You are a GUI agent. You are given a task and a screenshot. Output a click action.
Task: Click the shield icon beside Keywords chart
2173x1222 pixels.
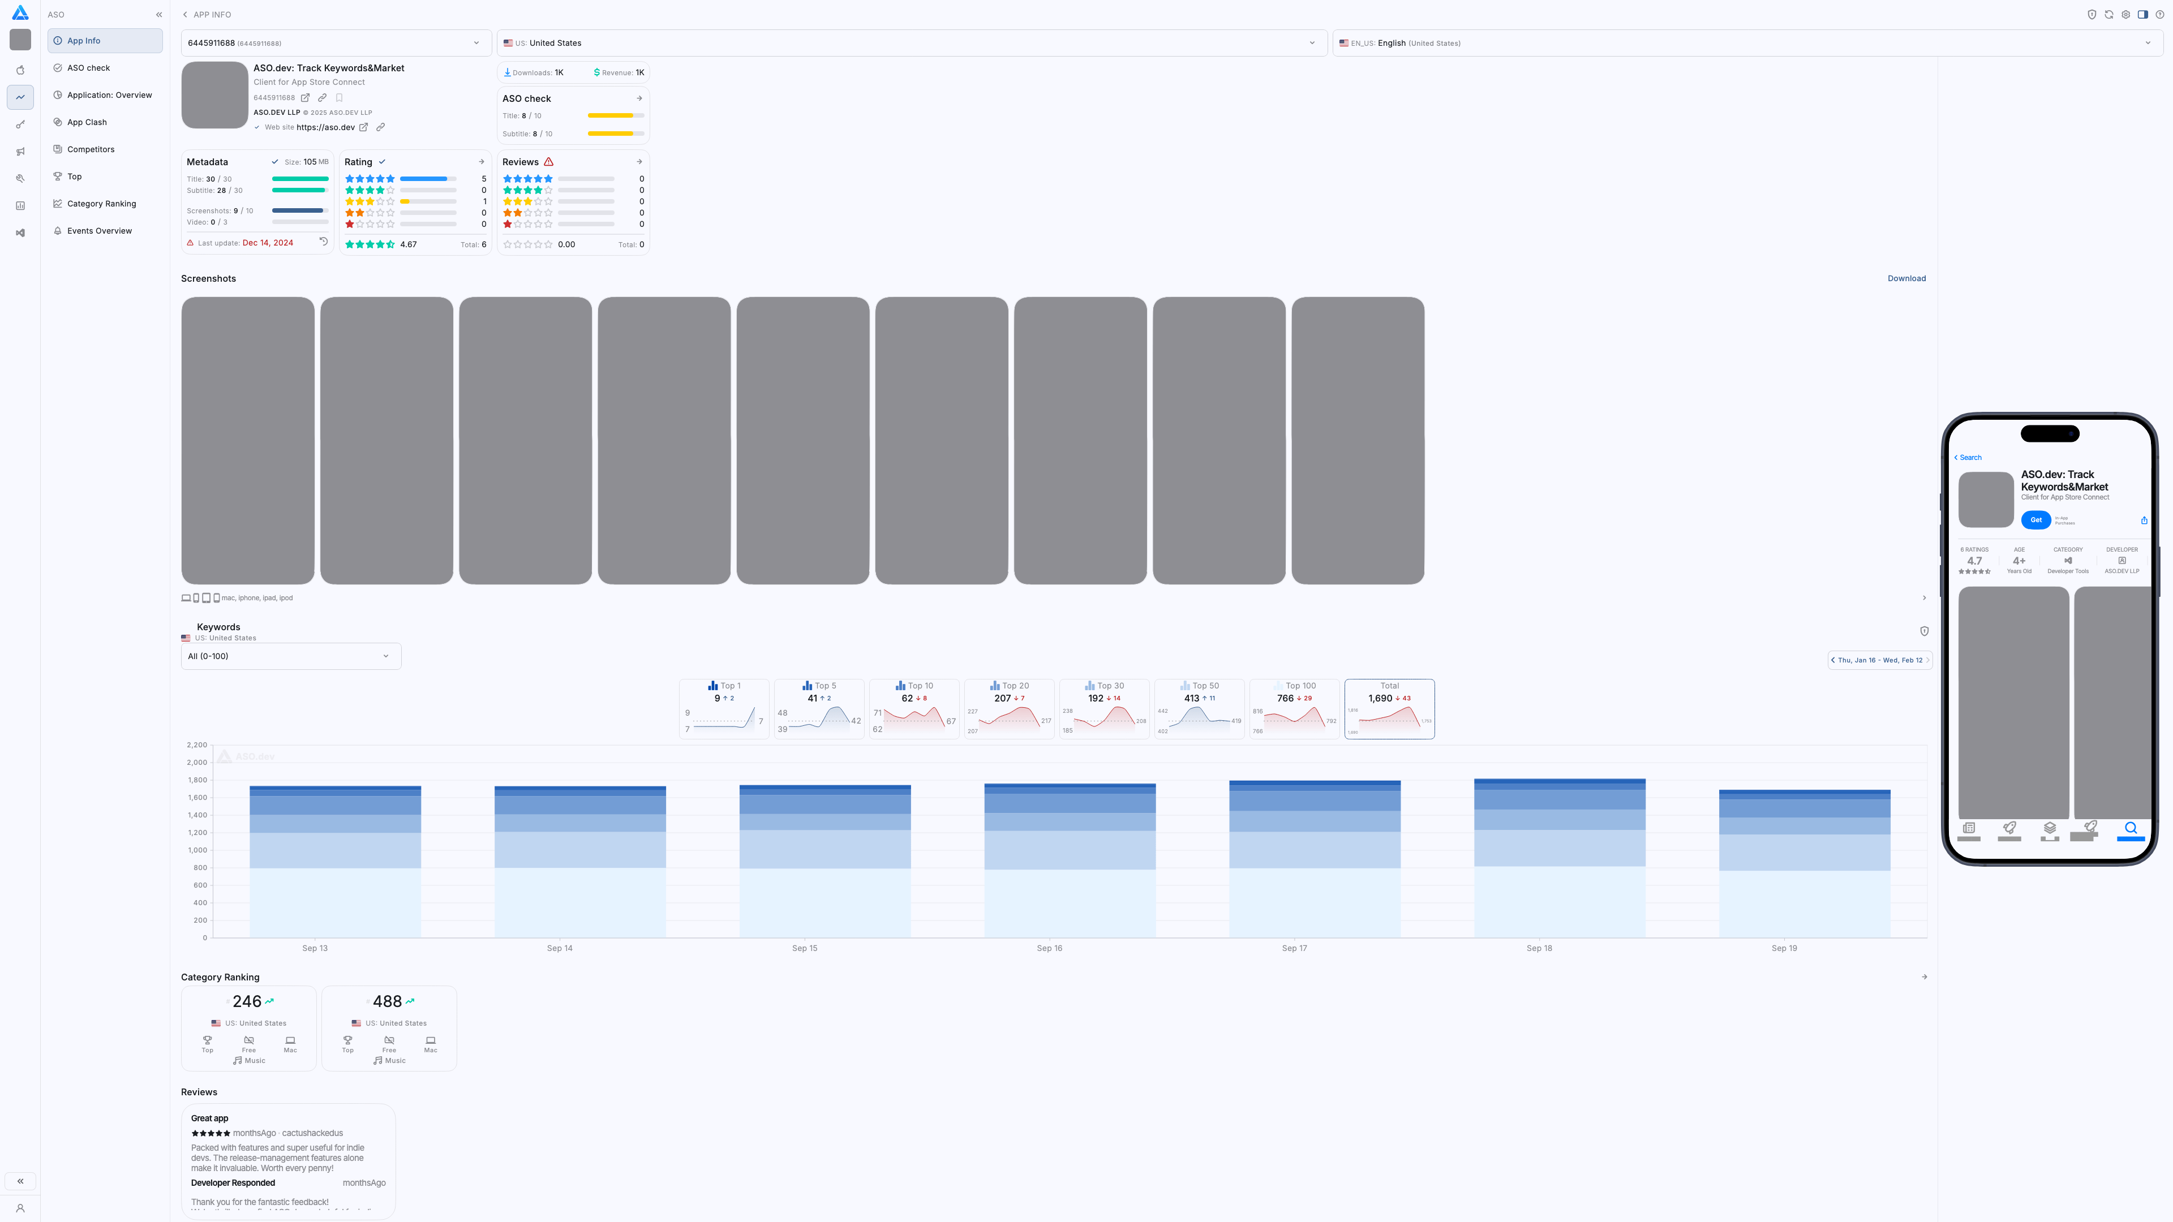pos(1924,631)
